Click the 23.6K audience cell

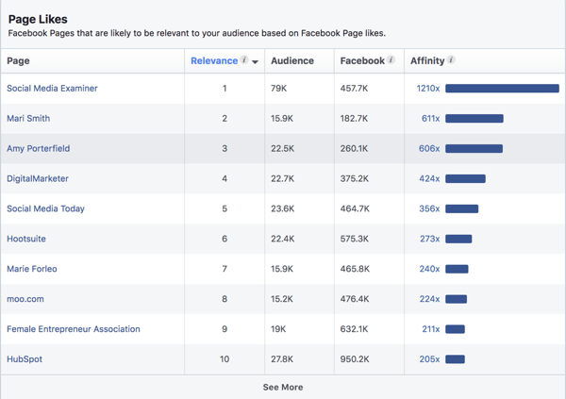point(283,208)
